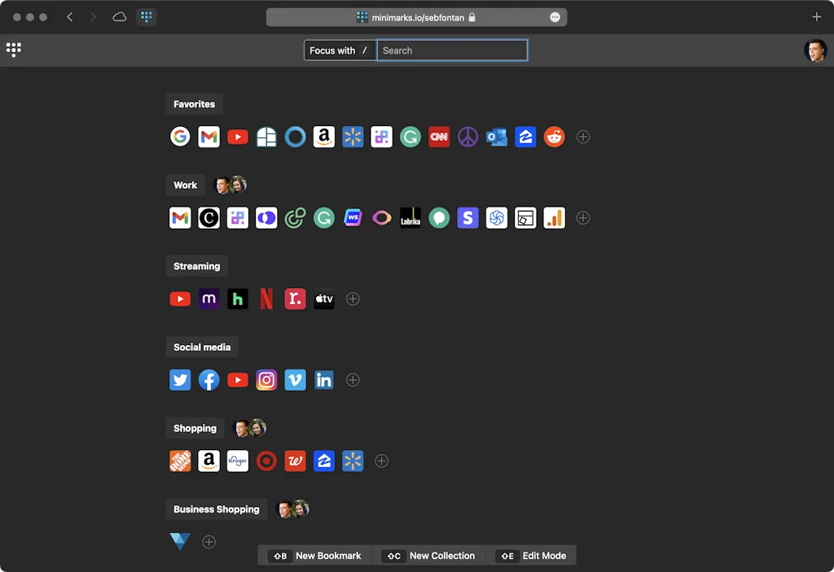Add a bookmark to Social media collection
Image resolution: width=834 pixels, height=572 pixels.
click(x=353, y=380)
